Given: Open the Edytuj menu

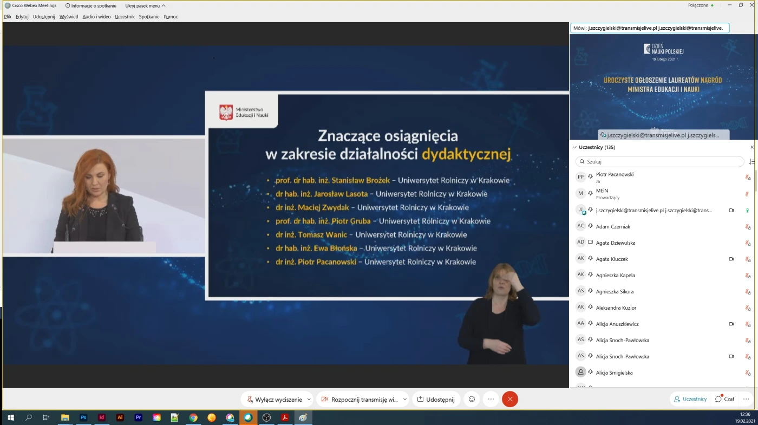Looking at the screenshot, I should tap(22, 17).
